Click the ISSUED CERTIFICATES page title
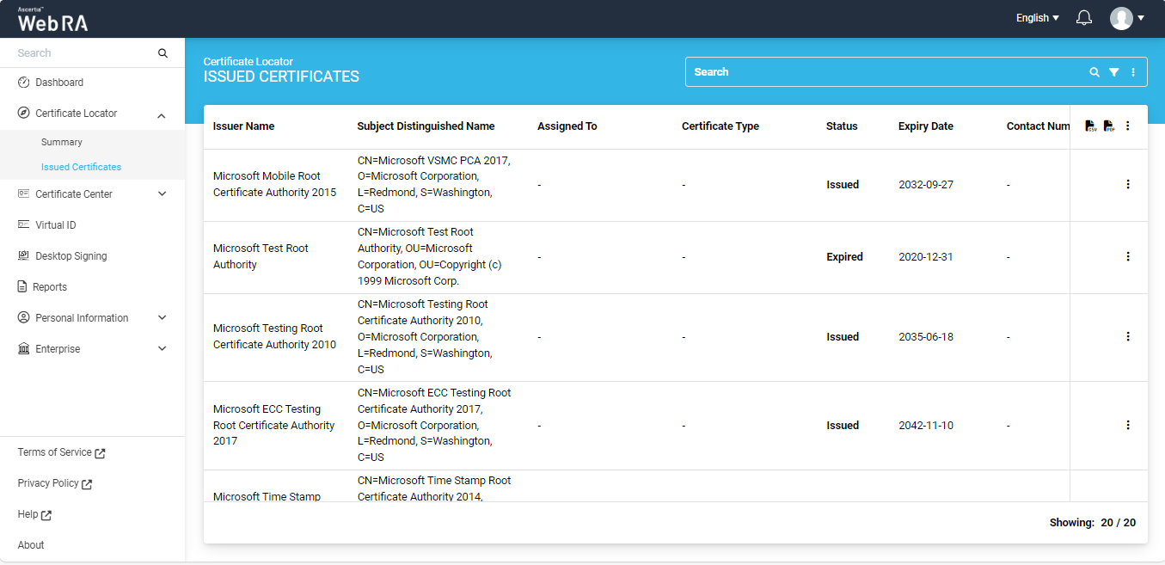 click(281, 77)
